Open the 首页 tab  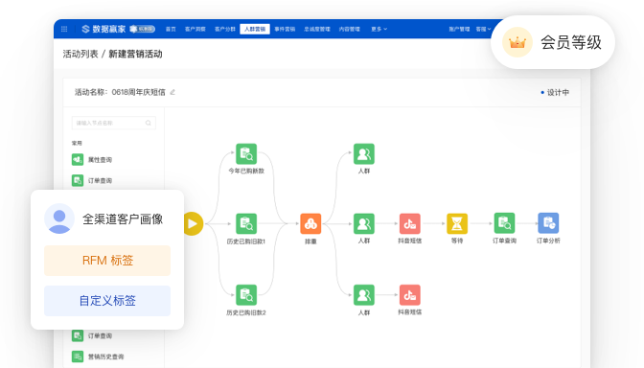[x=171, y=29]
